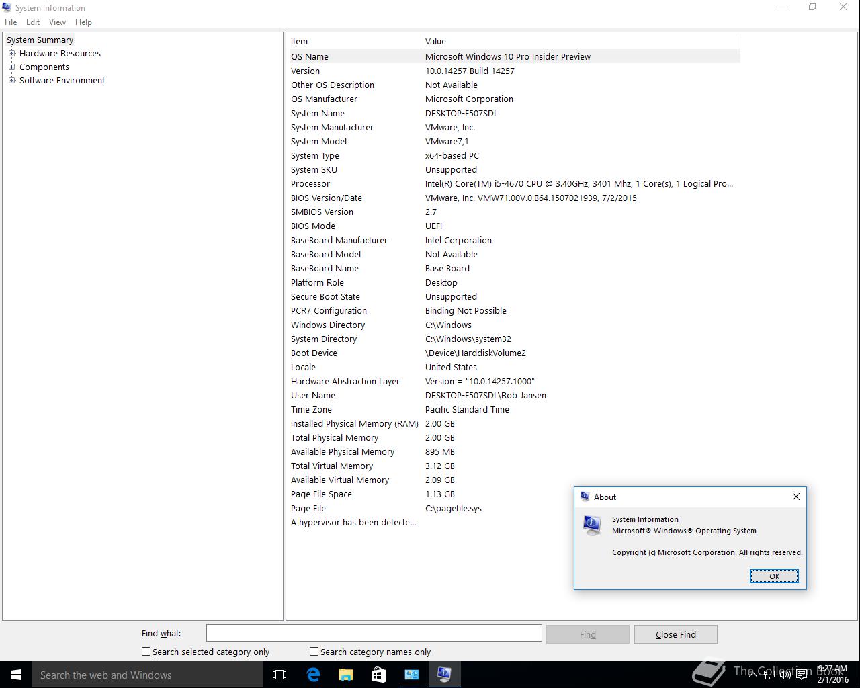Select the Time Zone row
This screenshot has height=688, width=860.
pyautogui.click(x=515, y=409)
